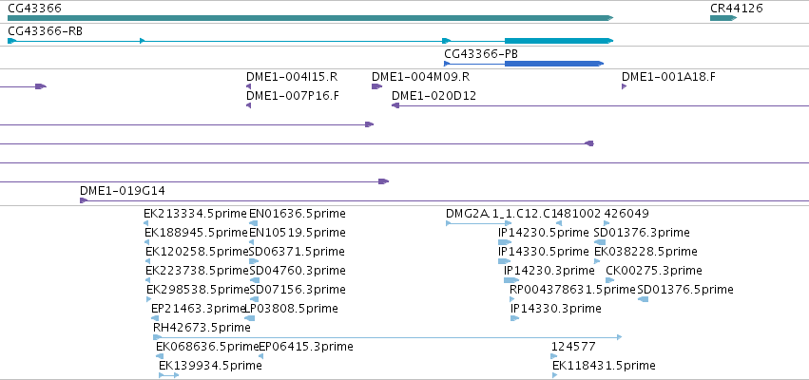Click the SD06371.5prime label
The image size is (809, 380).
(x=298, y=252)
